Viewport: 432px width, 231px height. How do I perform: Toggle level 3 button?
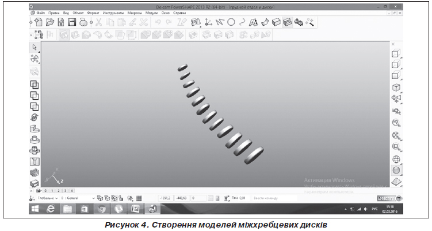point(66,191)
